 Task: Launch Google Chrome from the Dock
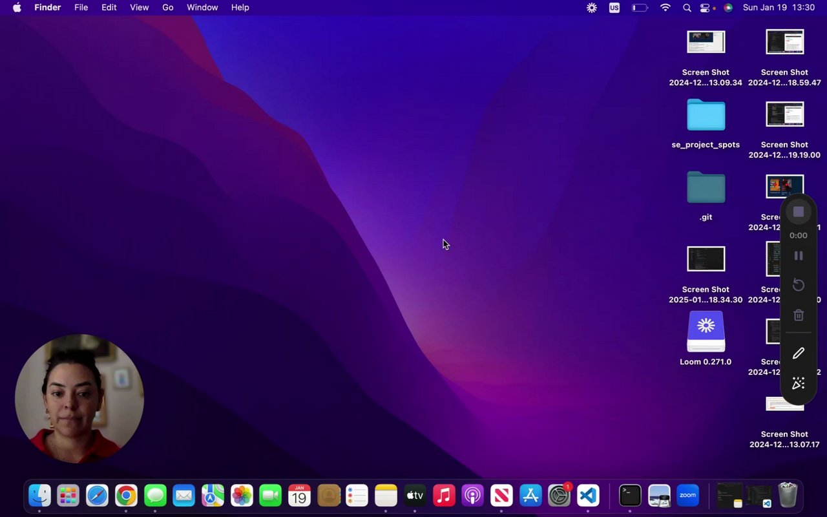[x=126, y=496]
